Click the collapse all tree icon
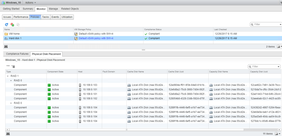282x136 pixels. (x=8, y=66)
